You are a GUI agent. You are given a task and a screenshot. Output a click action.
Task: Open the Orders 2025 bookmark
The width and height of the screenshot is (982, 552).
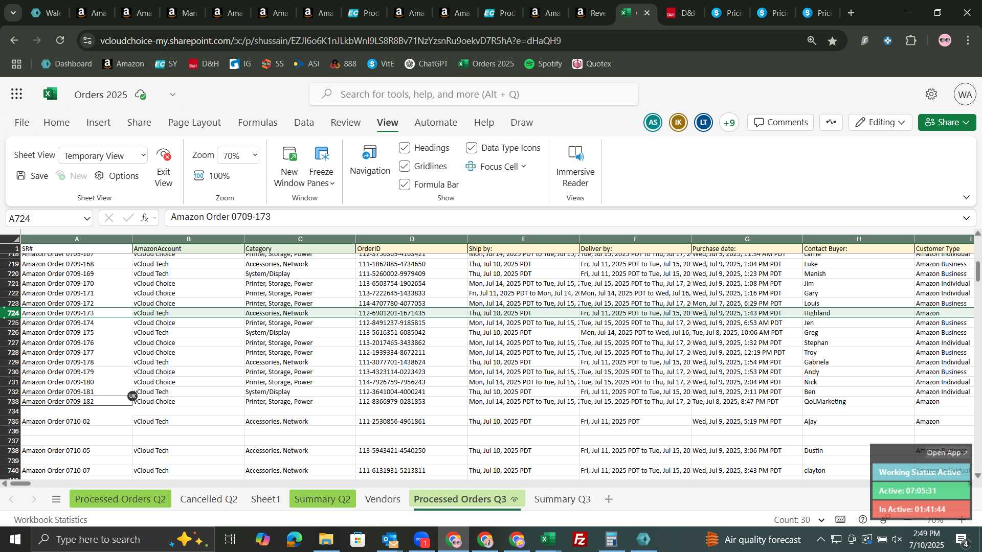point(486,64)
